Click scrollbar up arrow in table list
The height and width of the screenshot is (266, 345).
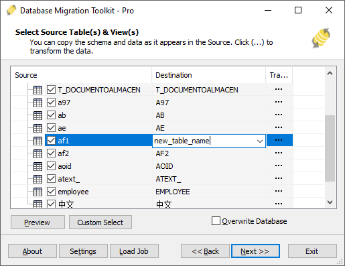click(x=330, y=73)
